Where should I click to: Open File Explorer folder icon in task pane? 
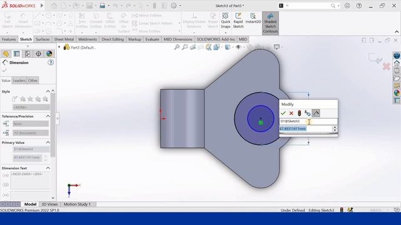point(397,77)
